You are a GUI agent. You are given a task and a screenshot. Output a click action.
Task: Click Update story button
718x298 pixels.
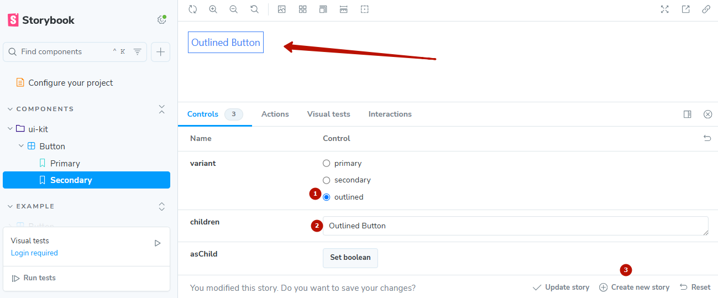(561, 287)
